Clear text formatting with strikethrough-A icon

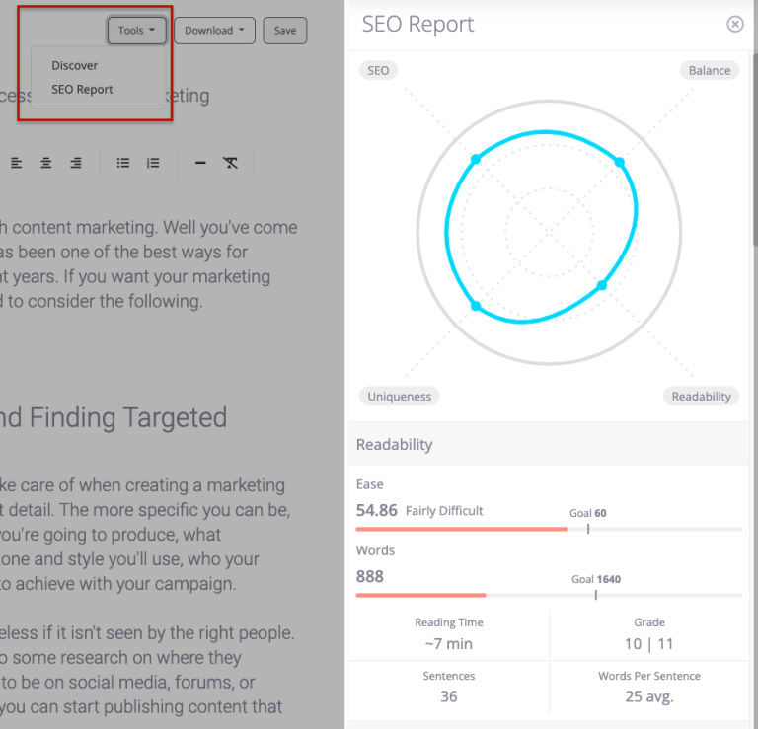pos(231,163)
